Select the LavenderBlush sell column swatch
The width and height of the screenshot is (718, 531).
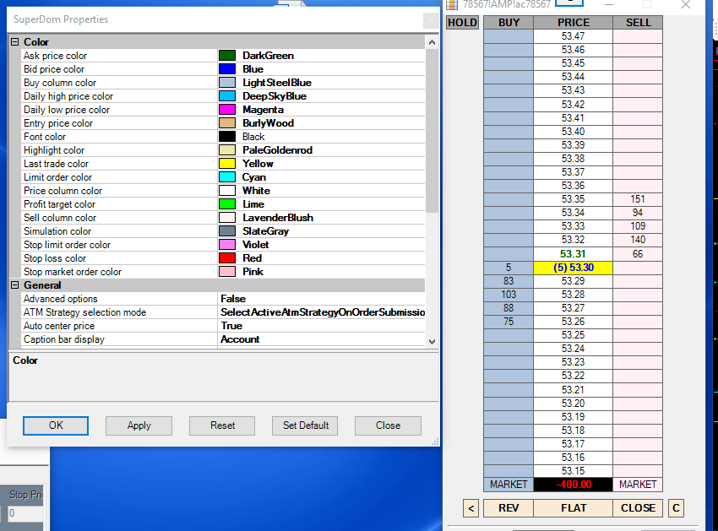[x=227, y=218]
